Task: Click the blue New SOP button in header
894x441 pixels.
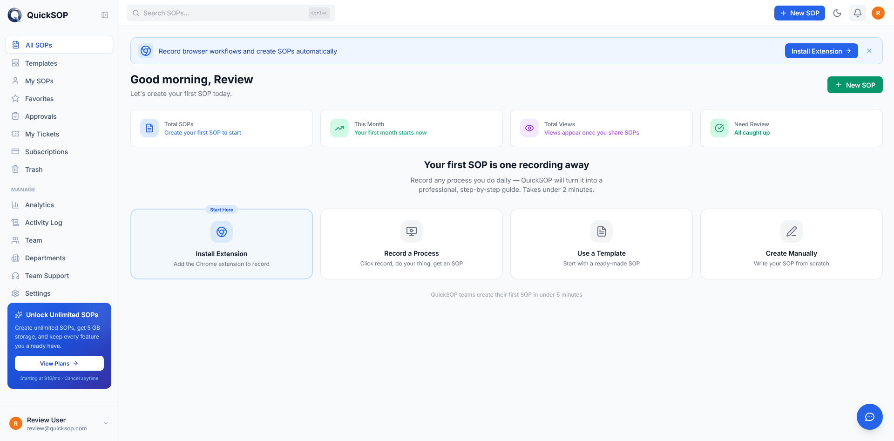Action: [x=799, y=13]
